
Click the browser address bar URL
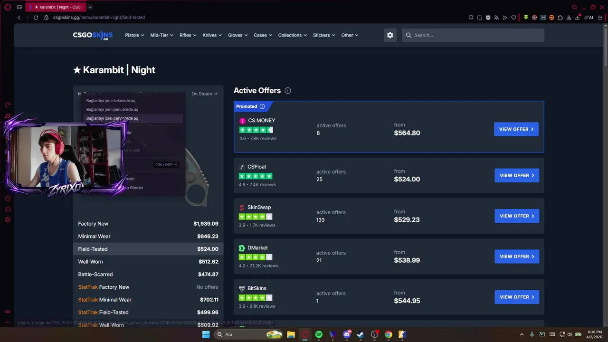coord(99,18)
